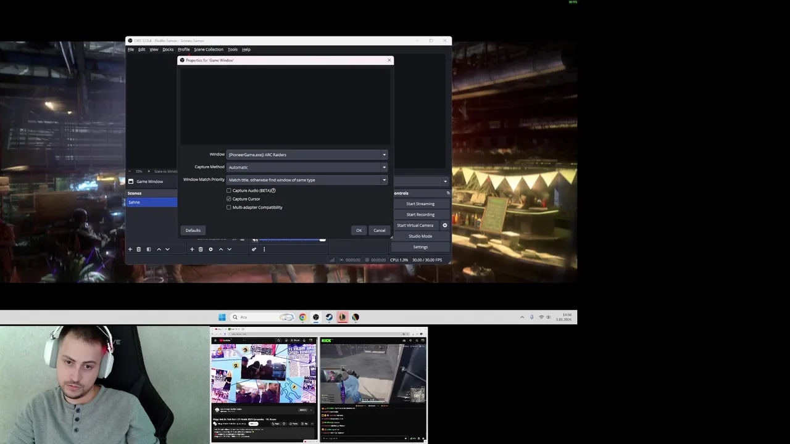Image resolution: width=790 pixels, height=444 pixels.
Task: Open Profile menu
Action: [x=184, y=49]
